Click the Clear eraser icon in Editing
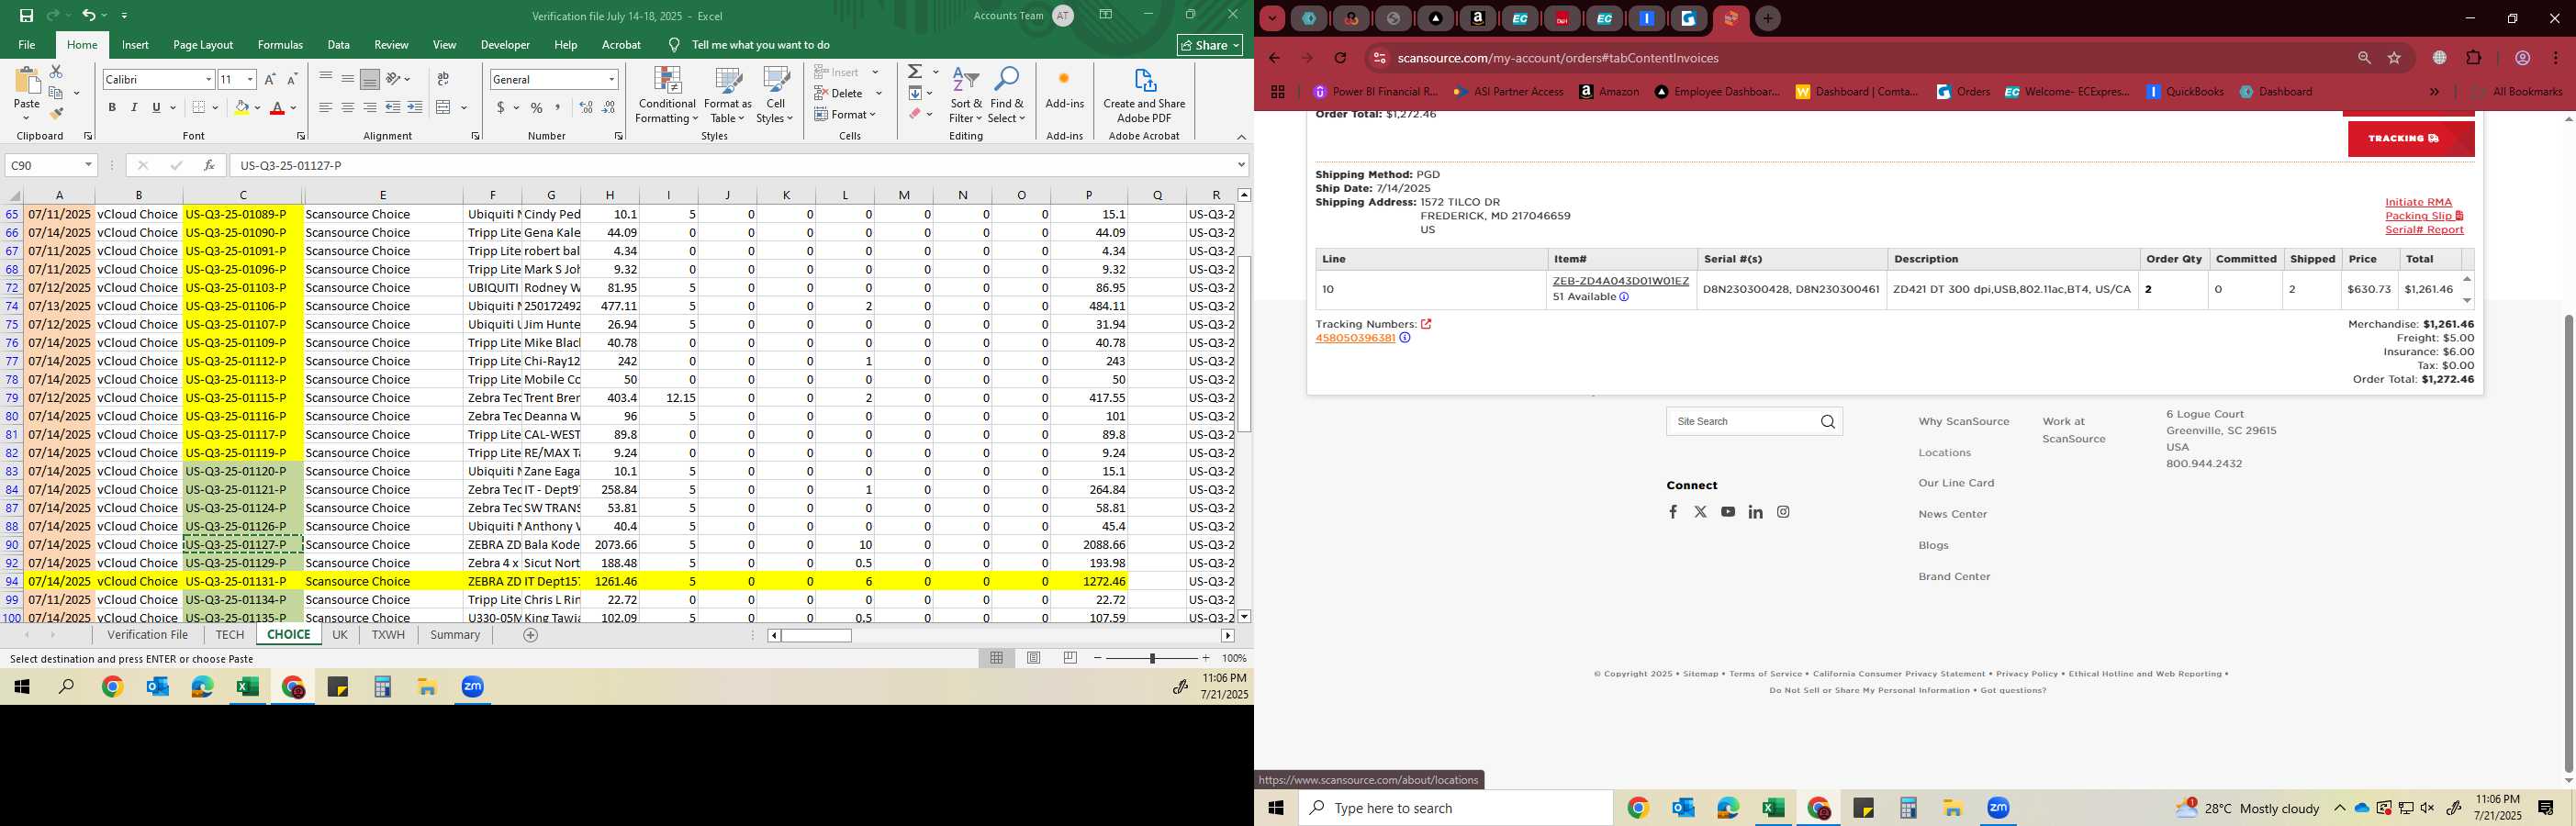 click(915, 114)
